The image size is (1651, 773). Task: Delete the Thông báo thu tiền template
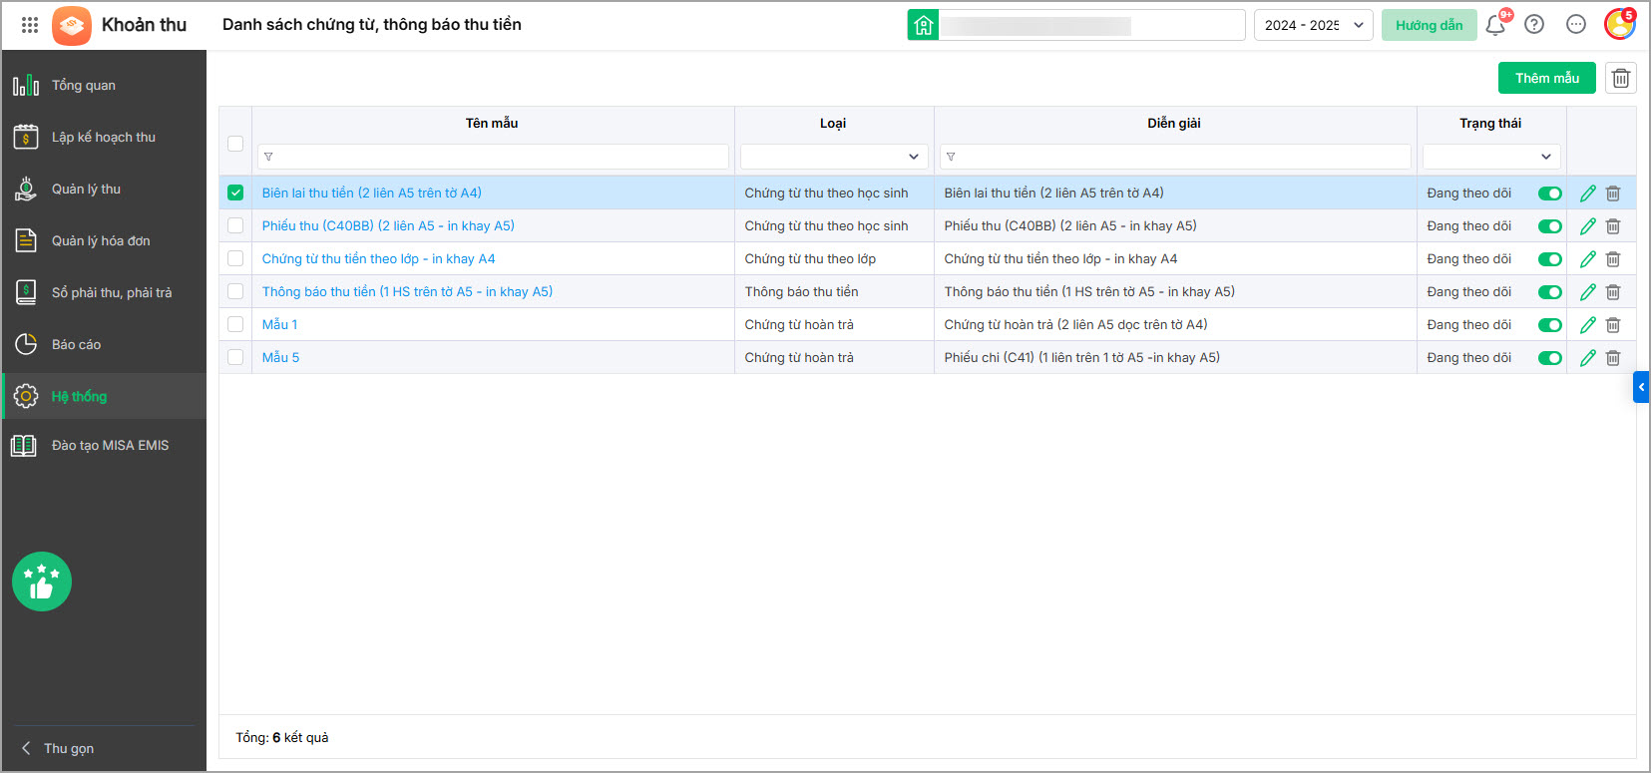point(1613,292)
